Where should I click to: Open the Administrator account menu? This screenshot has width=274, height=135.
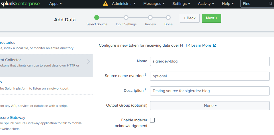pos(124,4)
